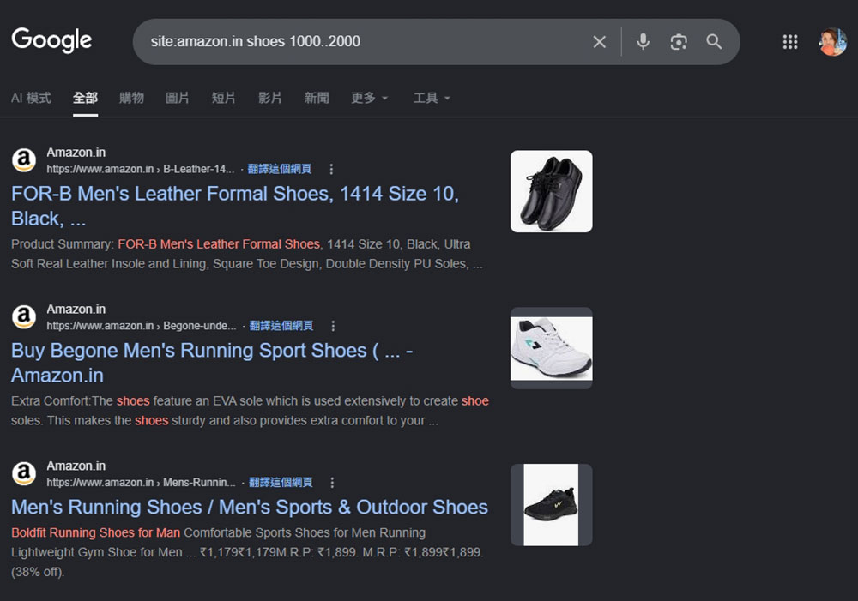Switch to 影片 videos tab
Screen dimensions: 858x601
coord(270,98)
